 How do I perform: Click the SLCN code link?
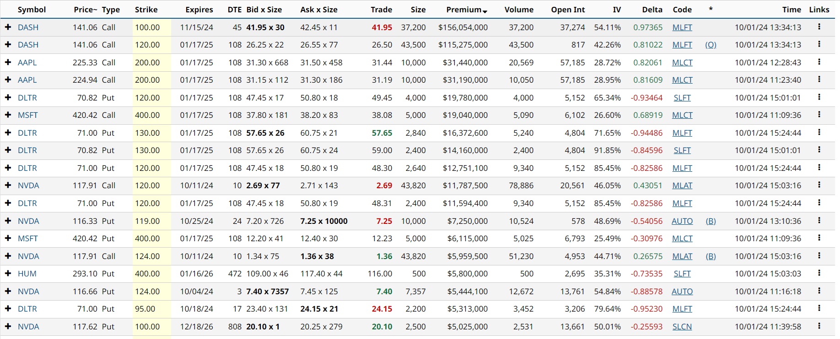682,327
